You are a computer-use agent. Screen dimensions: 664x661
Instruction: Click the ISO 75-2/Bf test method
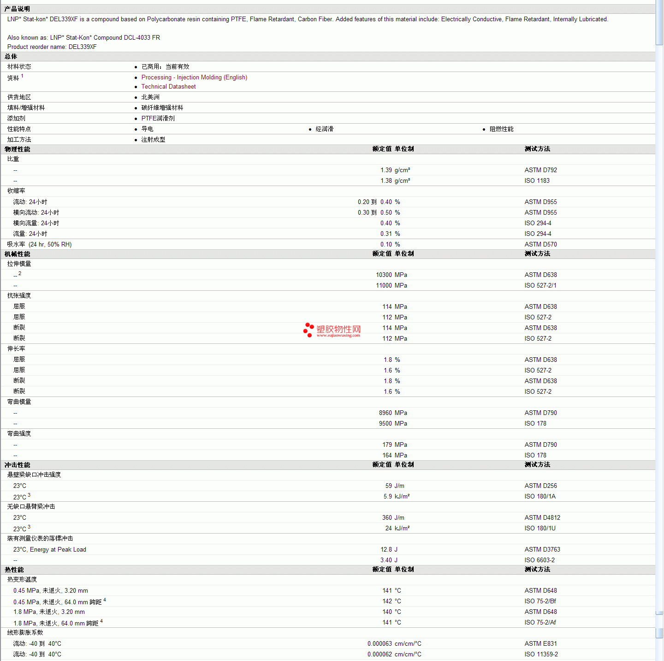pos(540,601)
